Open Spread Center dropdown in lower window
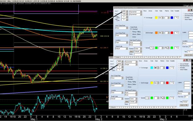Viewport: 193px width, 121px height. 133,99
